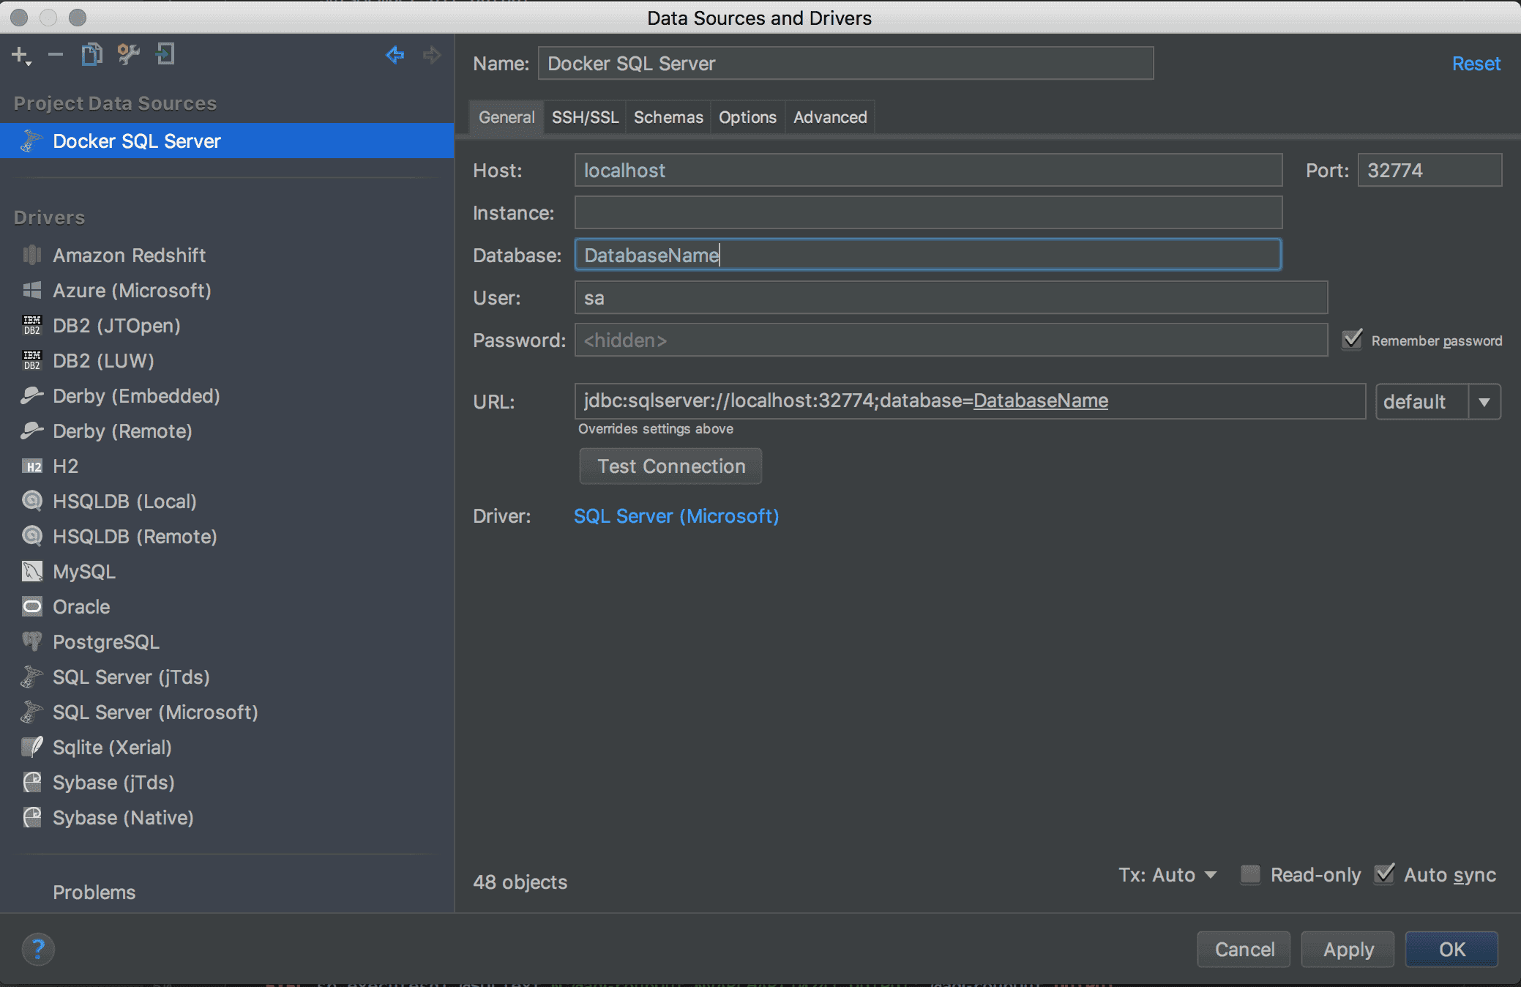Switch to the Schemas tab
This screenshot has height=987, width=1521.
pos(668,117)
